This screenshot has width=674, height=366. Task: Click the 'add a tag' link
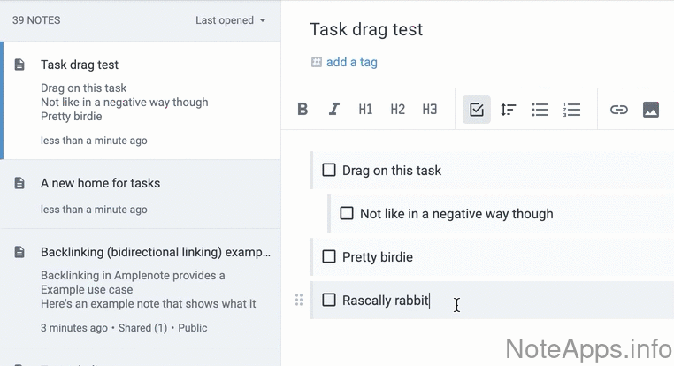click(x=351, y=62)
